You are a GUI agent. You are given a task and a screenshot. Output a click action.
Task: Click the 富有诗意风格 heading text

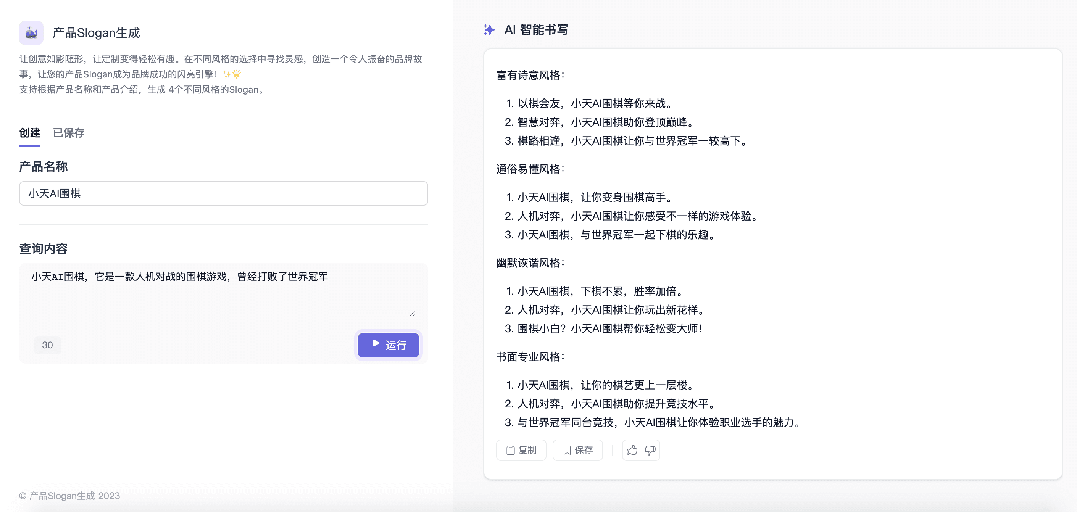tap(530, 75)
